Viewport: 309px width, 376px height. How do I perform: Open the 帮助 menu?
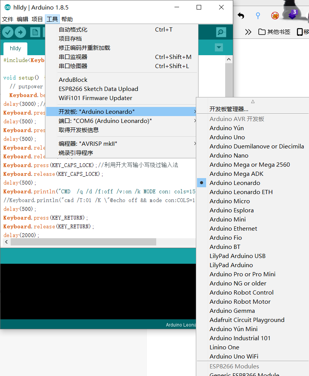[67, 19]
